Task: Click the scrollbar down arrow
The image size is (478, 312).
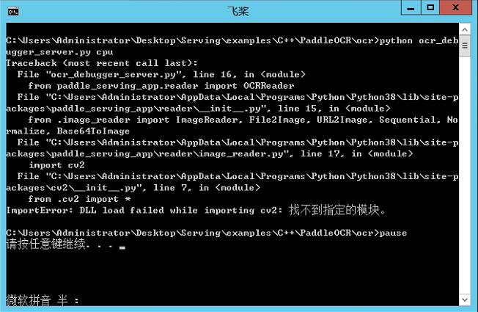Action: [x=465, y=300]
